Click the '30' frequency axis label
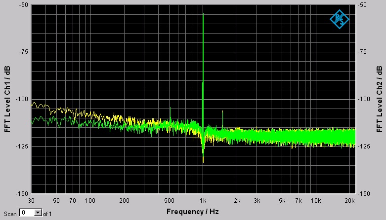386x220 pixels. pyautogui.click(x=32, y=201)
